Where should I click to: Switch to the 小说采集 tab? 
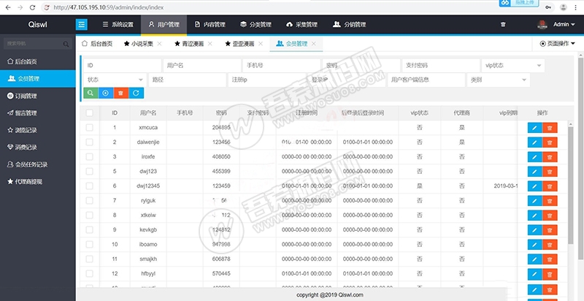tap(138, 44)
